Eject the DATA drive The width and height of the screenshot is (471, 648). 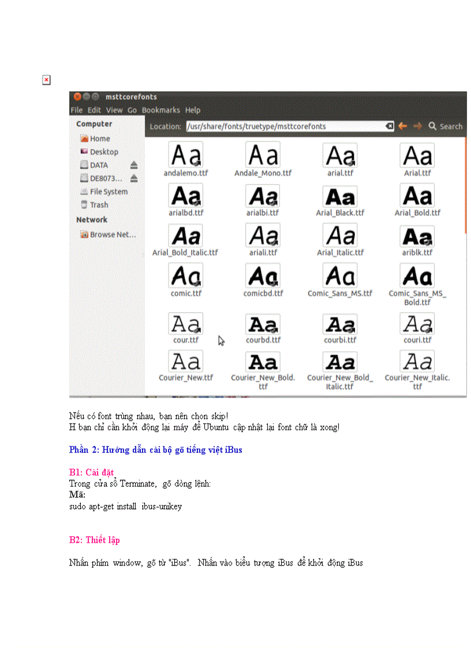[x=134, y=165]
